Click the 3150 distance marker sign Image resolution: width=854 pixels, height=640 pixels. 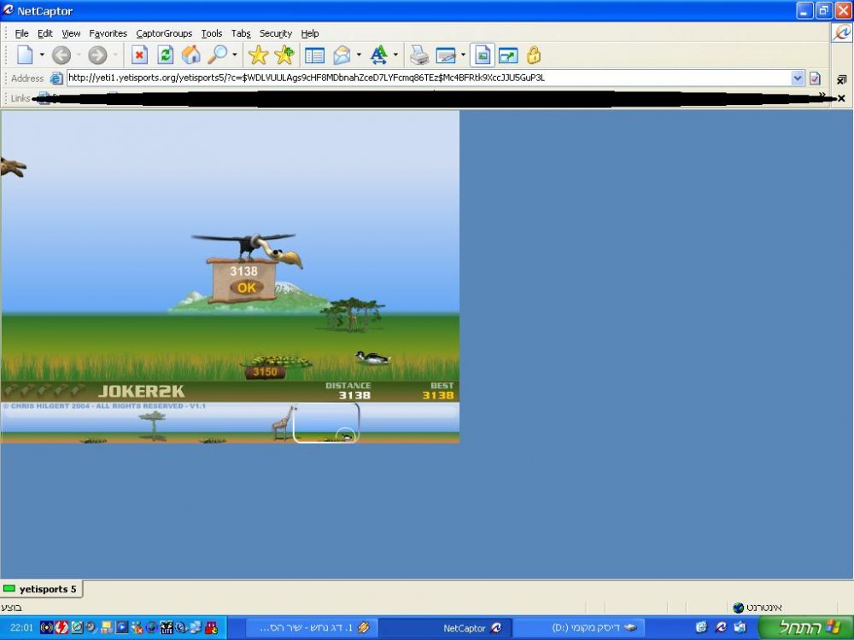coord(266,372)
